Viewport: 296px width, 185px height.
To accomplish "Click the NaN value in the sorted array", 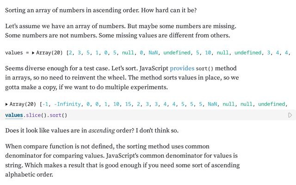I will tap(213, 105).
